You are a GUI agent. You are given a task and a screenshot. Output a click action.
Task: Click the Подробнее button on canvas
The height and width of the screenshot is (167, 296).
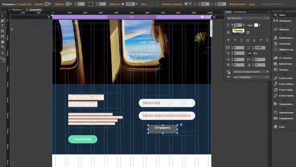click(83, 139)
